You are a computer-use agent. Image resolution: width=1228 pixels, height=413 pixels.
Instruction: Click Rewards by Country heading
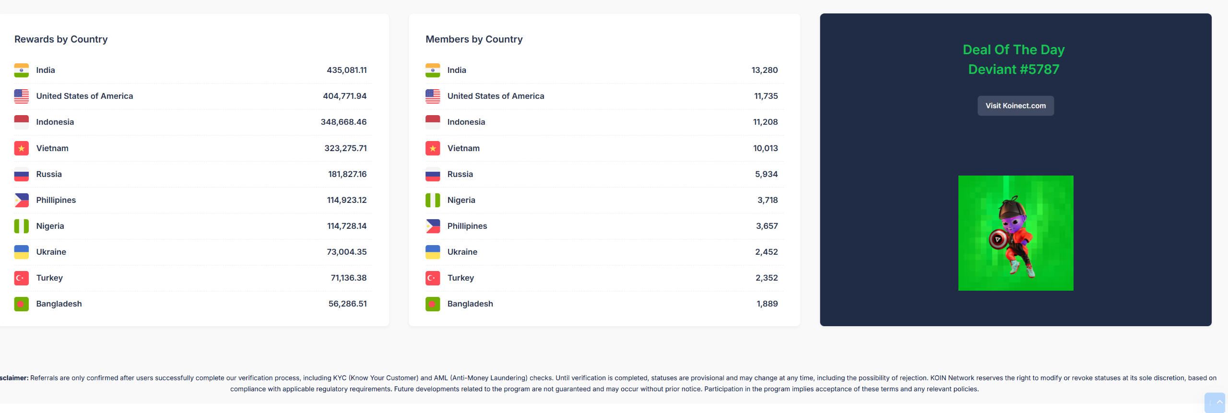click(61, 39)
